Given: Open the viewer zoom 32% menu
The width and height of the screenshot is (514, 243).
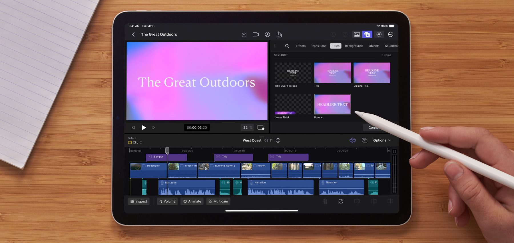Looking at the screenshot, I should pyautogui.click(x=247, y=128).
